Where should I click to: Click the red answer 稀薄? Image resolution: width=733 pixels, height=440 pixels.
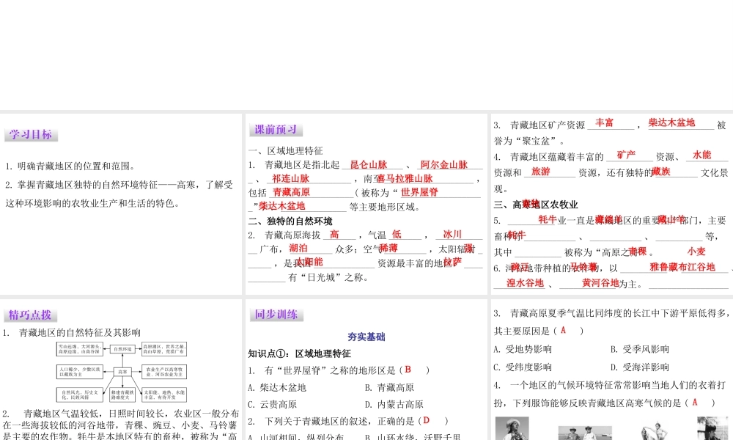tap(388, 249)
